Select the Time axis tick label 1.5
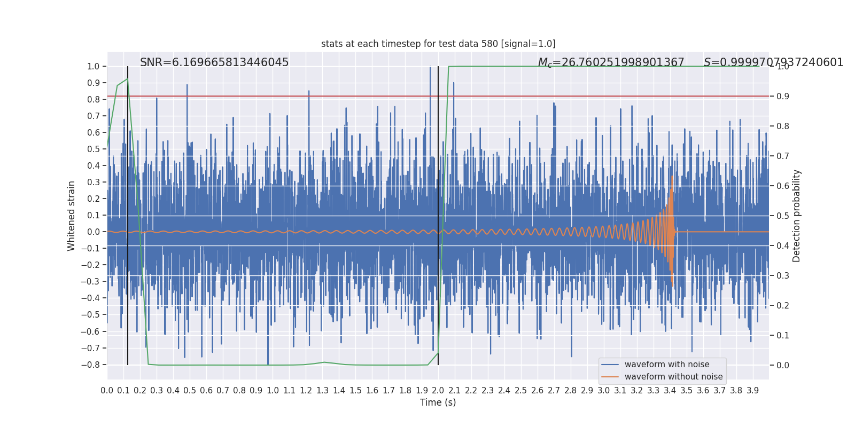 click(355, 391)
